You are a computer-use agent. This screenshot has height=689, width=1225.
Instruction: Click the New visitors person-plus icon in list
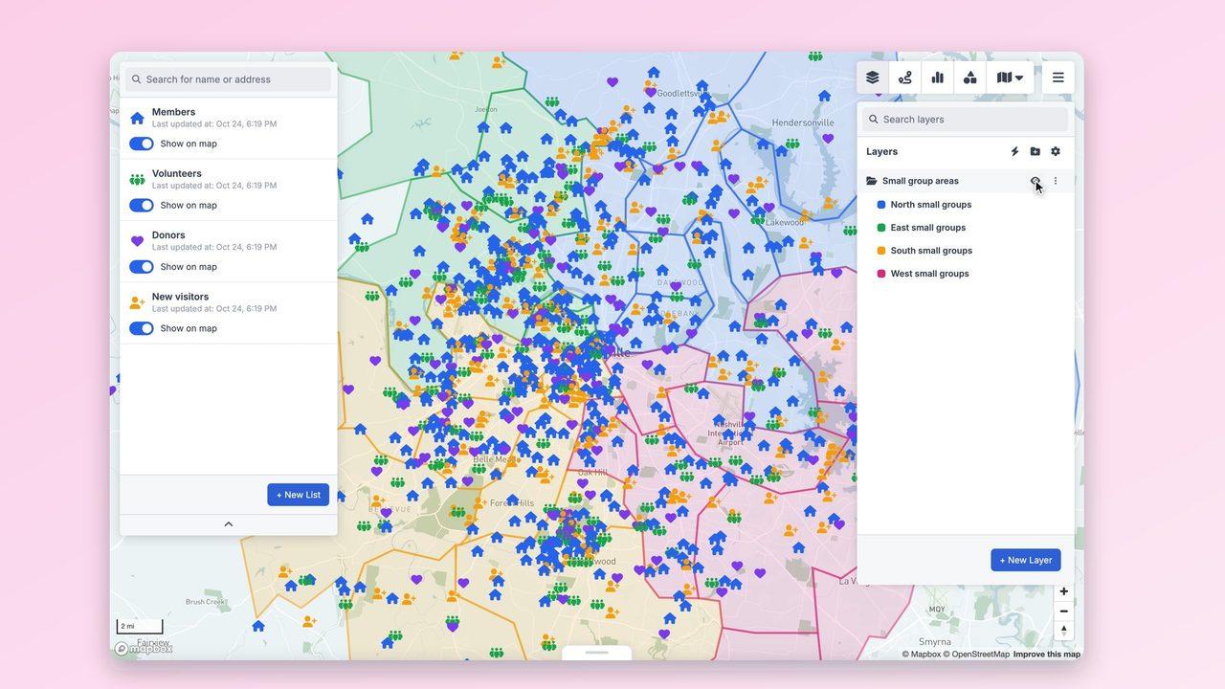tap(137, 302)
